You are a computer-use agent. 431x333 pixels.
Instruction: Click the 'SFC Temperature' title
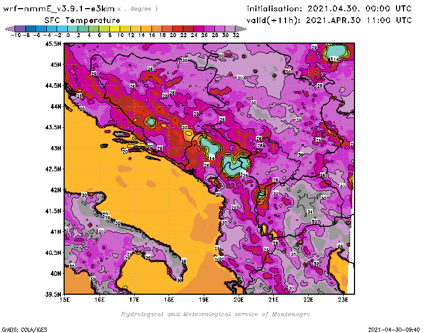(x=82, y=20)
